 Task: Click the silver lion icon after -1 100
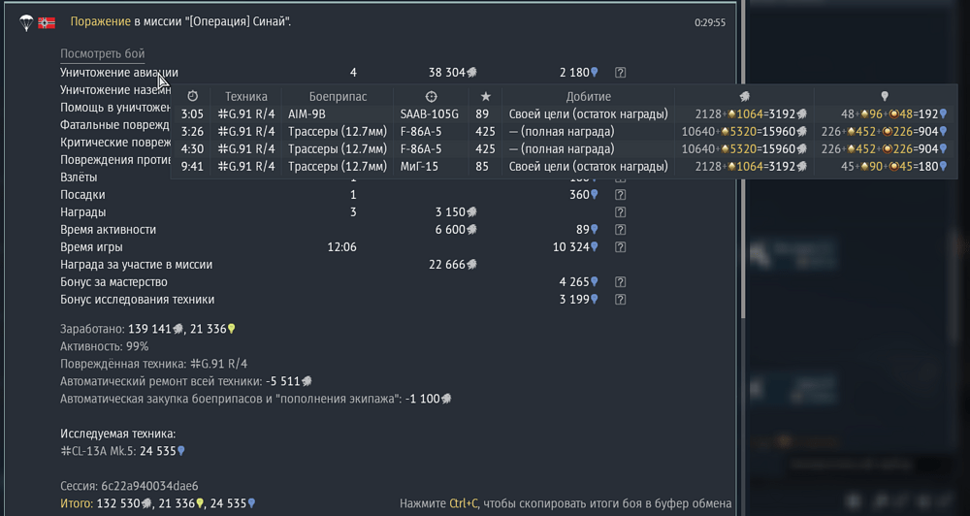tap(446, 399)
